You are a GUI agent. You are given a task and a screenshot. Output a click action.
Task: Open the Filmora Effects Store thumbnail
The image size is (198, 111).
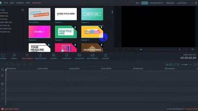(40, 14)
